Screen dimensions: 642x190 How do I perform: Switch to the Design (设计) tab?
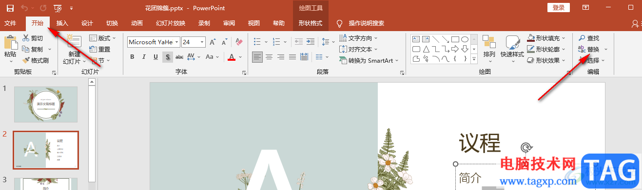[87, 23]
